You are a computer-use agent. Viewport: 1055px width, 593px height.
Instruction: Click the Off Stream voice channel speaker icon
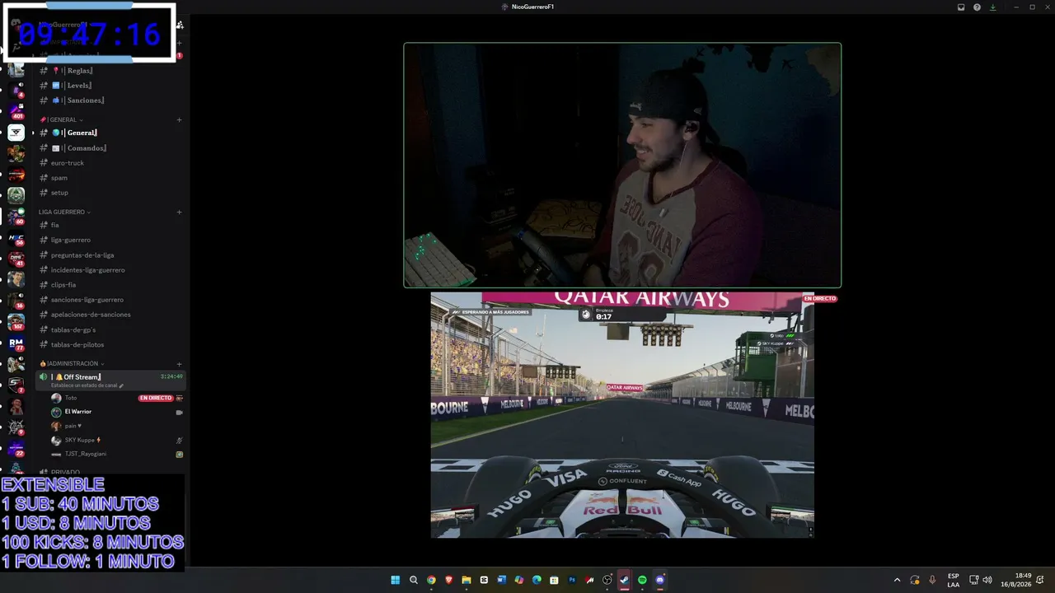click(x=44, y=376)
